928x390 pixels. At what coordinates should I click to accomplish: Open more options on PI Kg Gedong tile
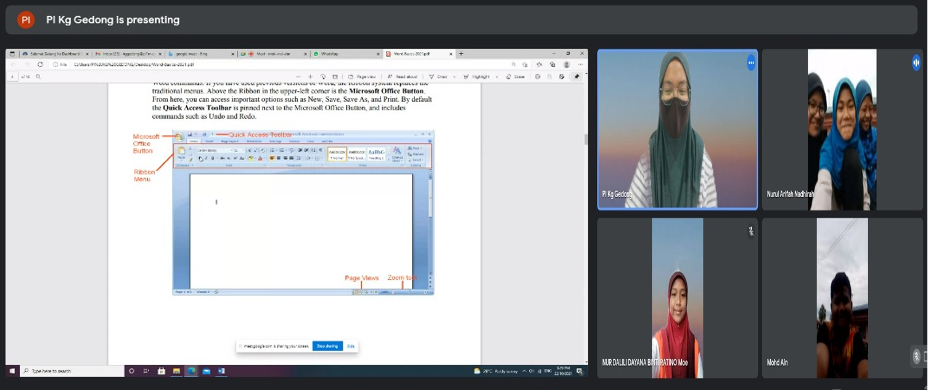point(750,62)
